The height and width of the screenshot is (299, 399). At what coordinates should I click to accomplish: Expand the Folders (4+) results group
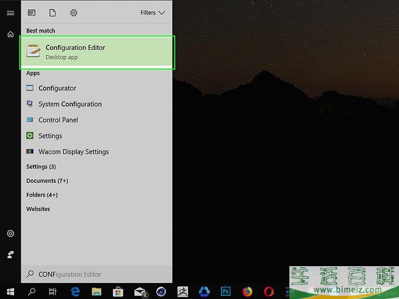[x=42, y=195]
